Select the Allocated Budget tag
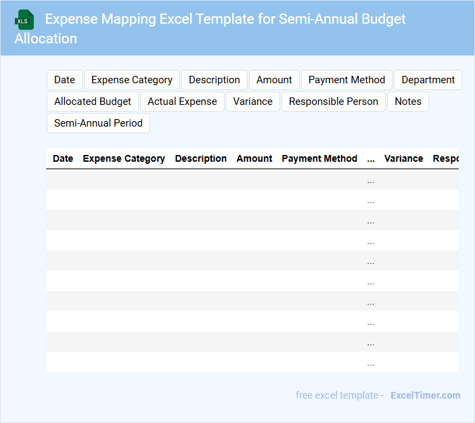The image size is (475, 423). coord(93,102)
